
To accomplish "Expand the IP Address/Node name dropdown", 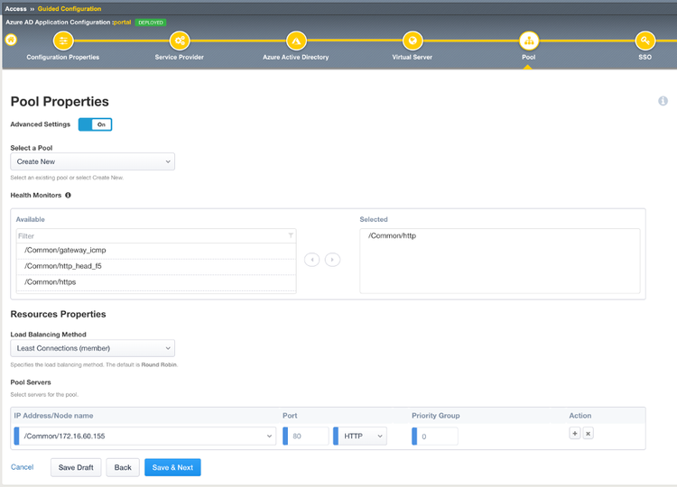I will (x=144, y=436).
